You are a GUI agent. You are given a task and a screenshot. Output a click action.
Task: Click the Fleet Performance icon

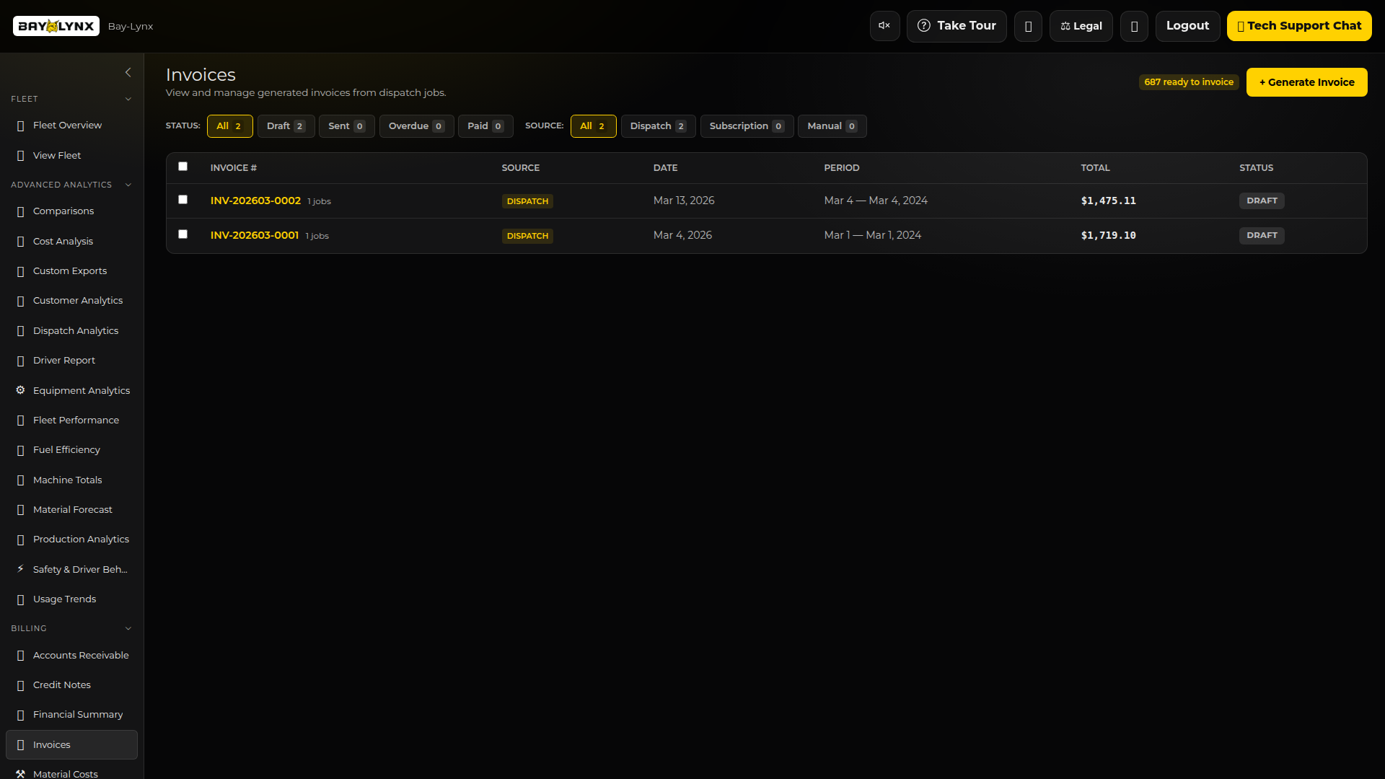click(20, 421)
